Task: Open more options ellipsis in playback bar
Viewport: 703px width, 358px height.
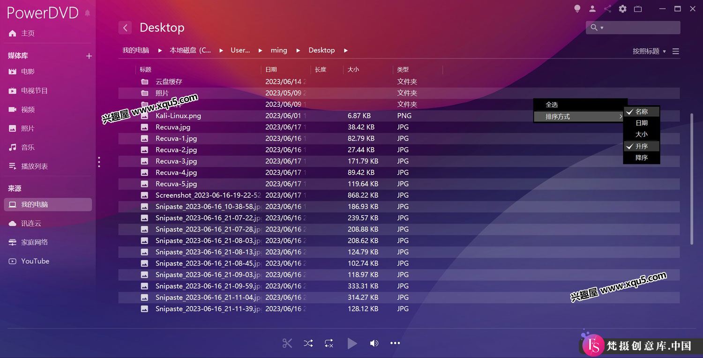Action: pyautogui.click(x=396, y=343)
